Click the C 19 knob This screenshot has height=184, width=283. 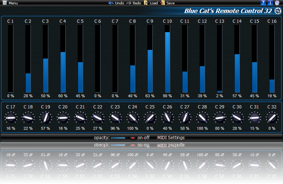click(45, 117)
